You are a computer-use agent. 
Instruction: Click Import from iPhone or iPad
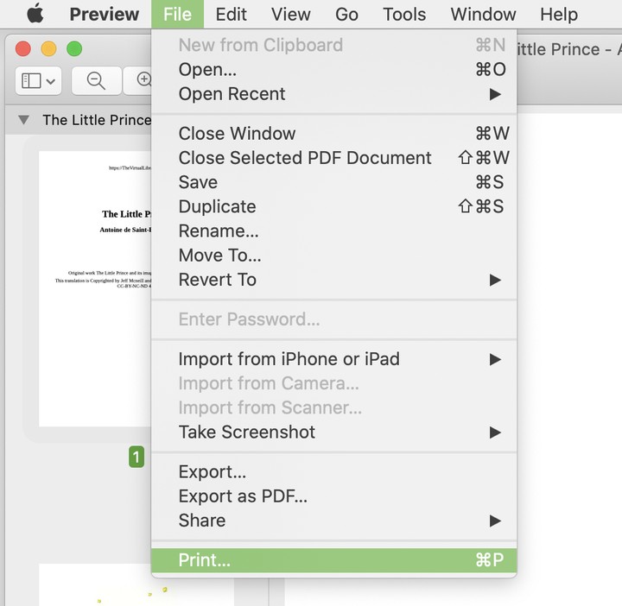coord(289,358)
